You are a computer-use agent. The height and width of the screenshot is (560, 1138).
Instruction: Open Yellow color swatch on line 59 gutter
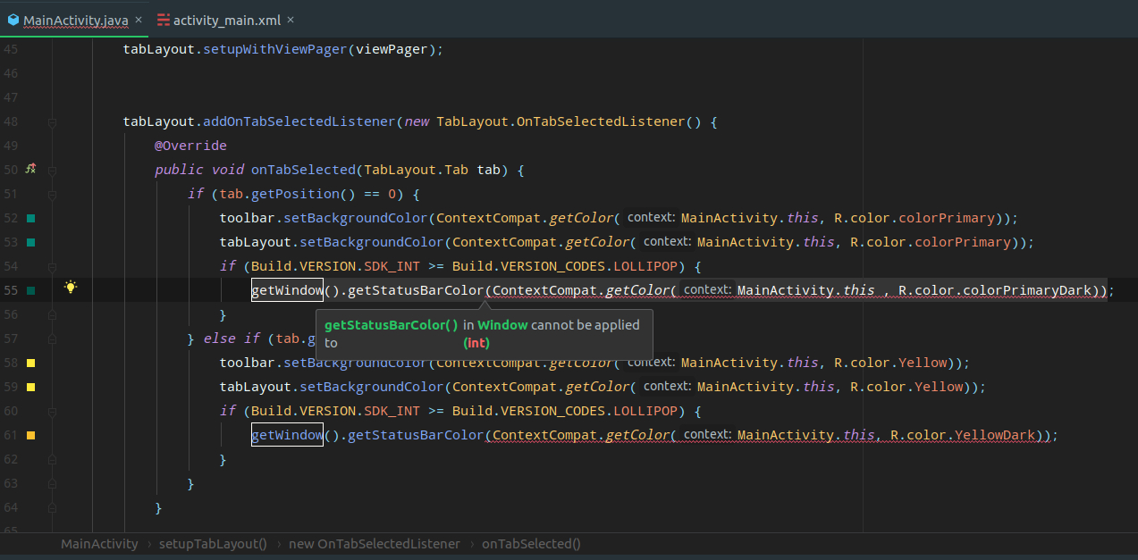30,387
